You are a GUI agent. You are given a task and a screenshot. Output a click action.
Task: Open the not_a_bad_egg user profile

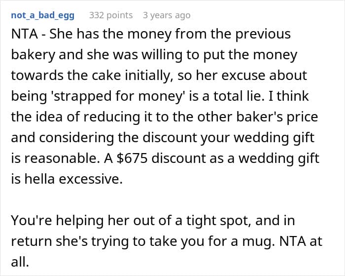click(x=43, y=15)
